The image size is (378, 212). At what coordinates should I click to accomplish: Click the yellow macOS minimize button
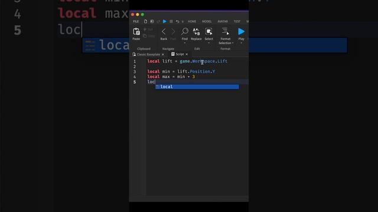[138, 15]
